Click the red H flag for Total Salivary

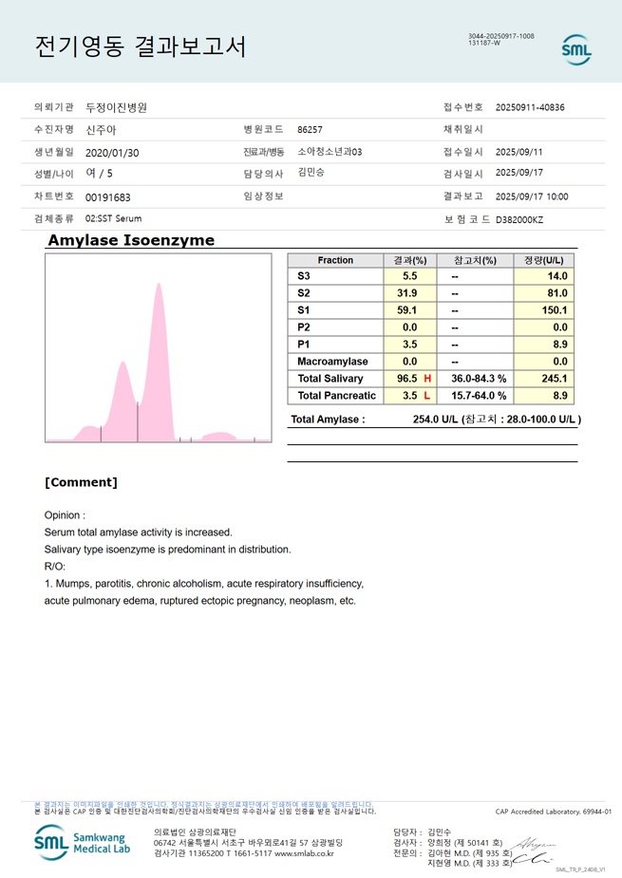(427, 379)
